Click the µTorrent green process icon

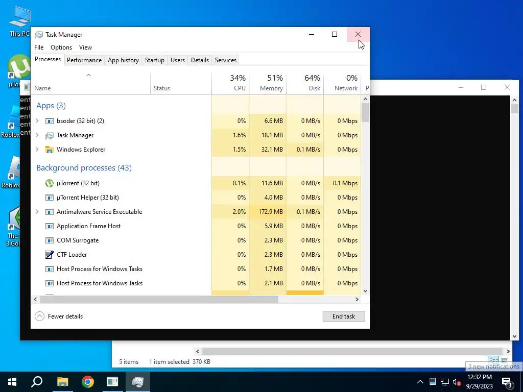[50, 183]
